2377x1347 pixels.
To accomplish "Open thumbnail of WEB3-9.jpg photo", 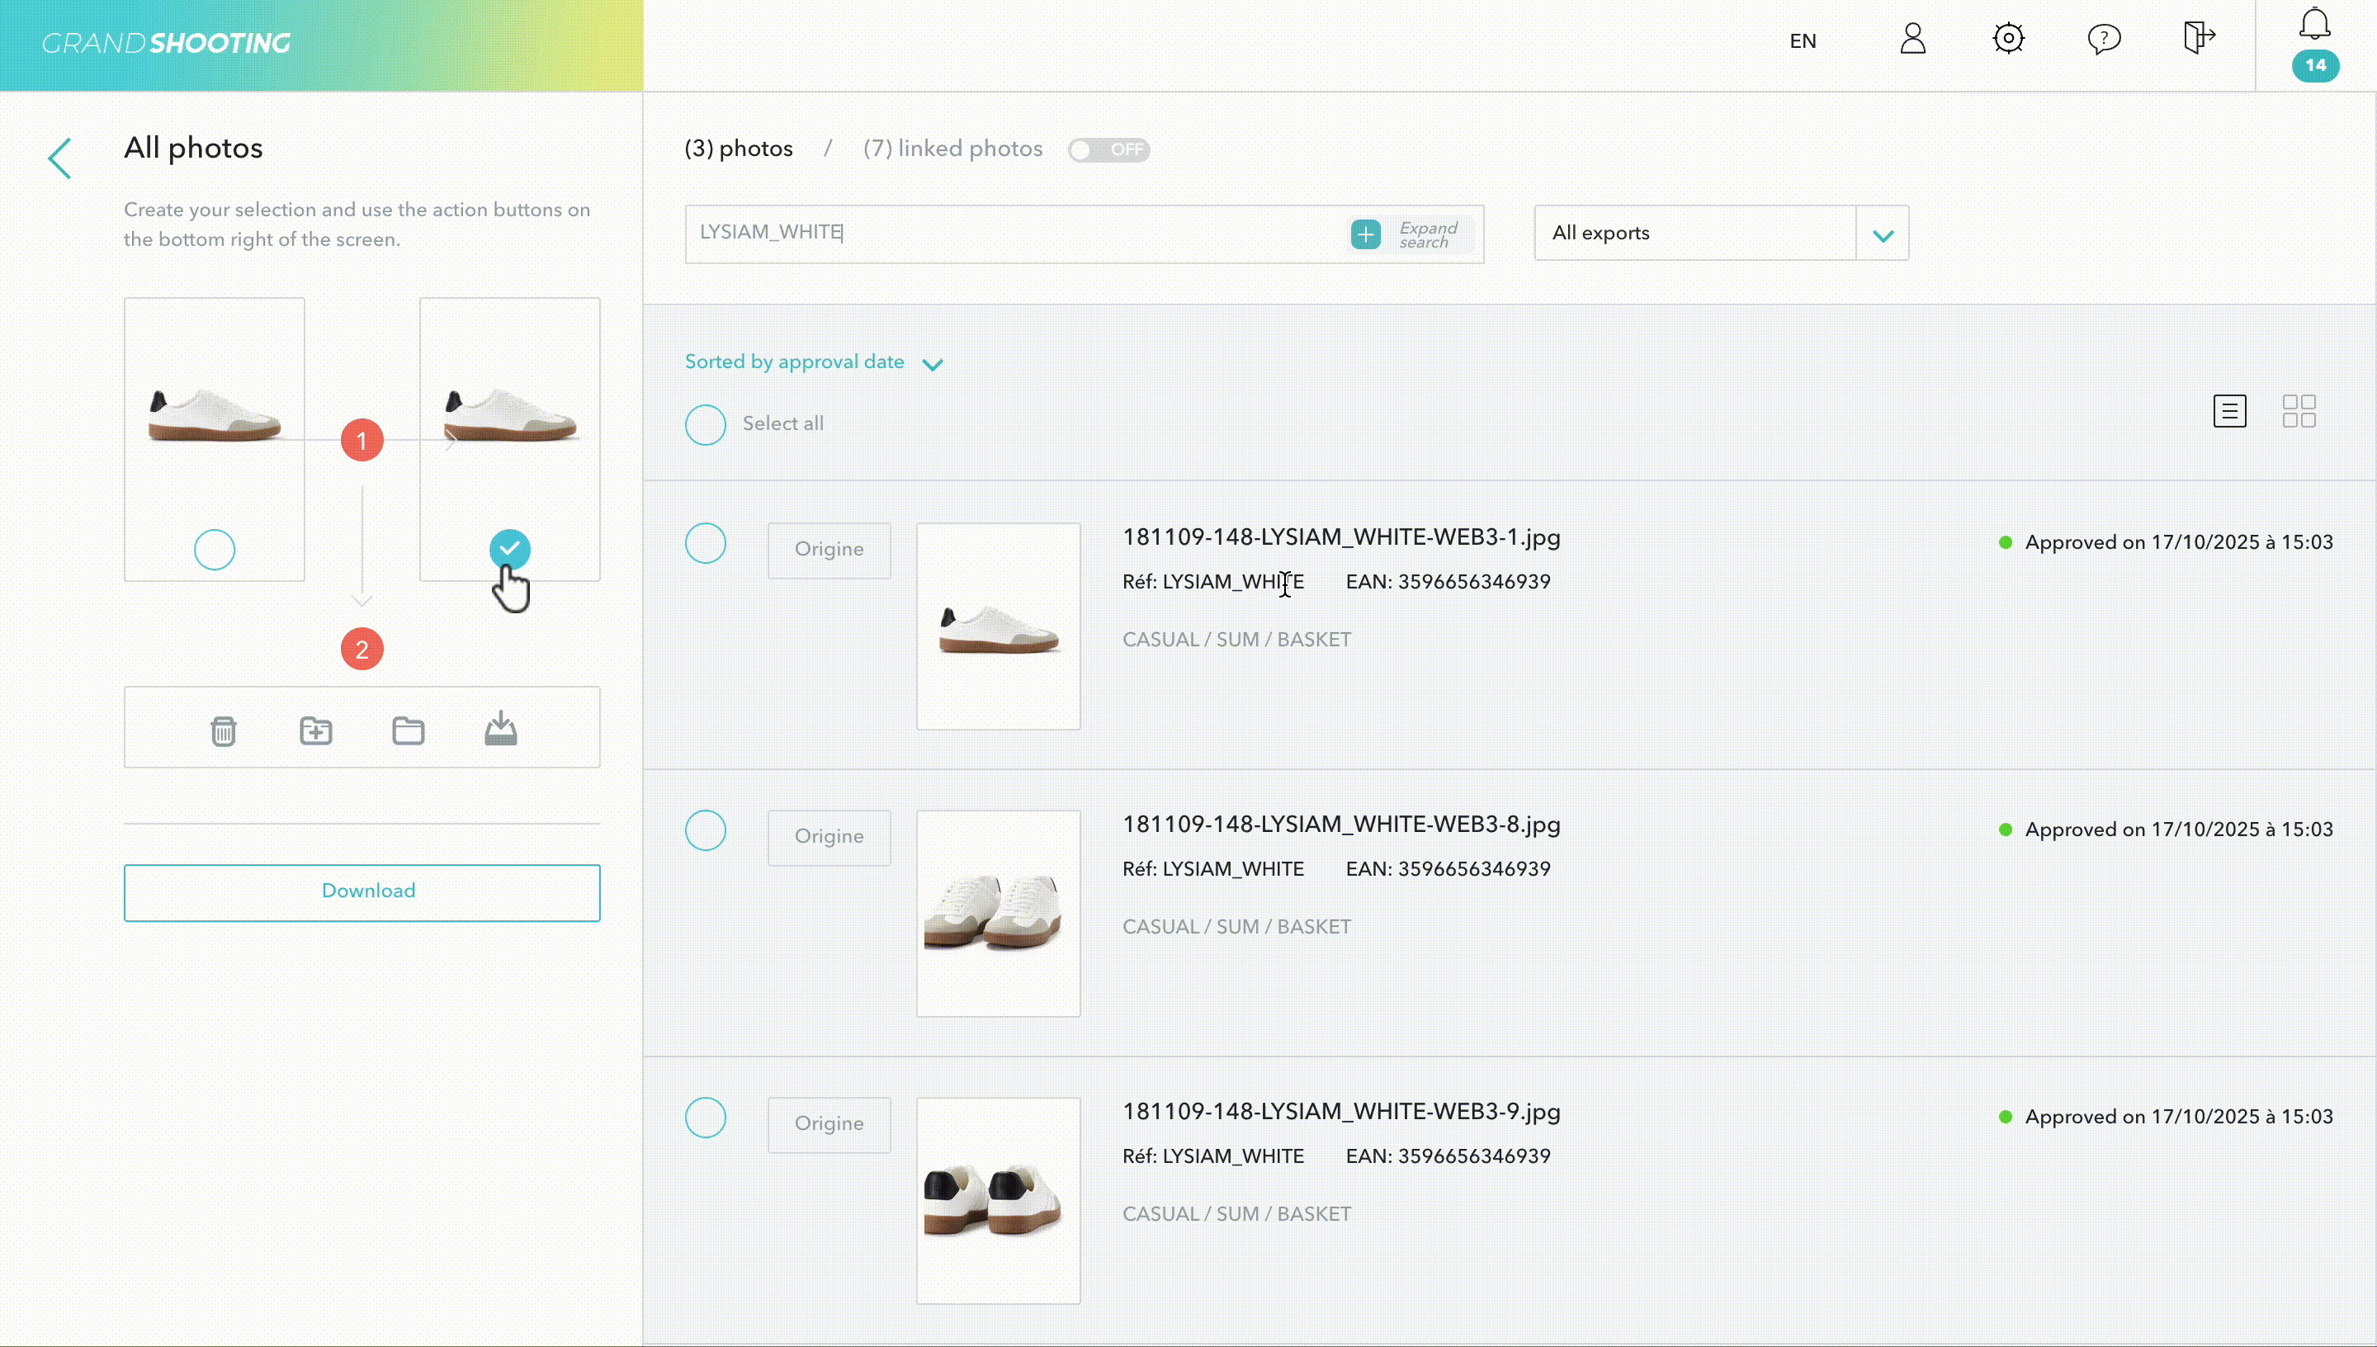I will pyautogui.click(x=998, y=1200).
